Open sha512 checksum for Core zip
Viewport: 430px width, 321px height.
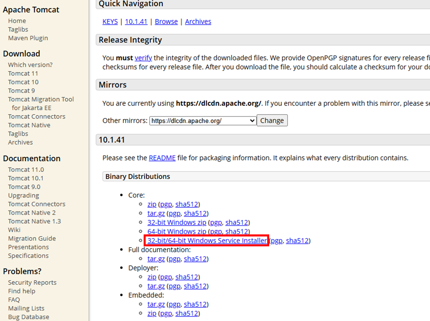[187, 204]
